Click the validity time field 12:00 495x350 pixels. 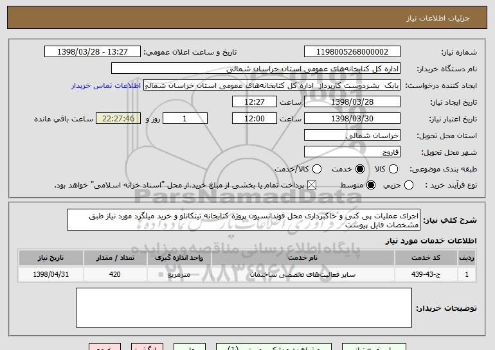click(255, 119)
